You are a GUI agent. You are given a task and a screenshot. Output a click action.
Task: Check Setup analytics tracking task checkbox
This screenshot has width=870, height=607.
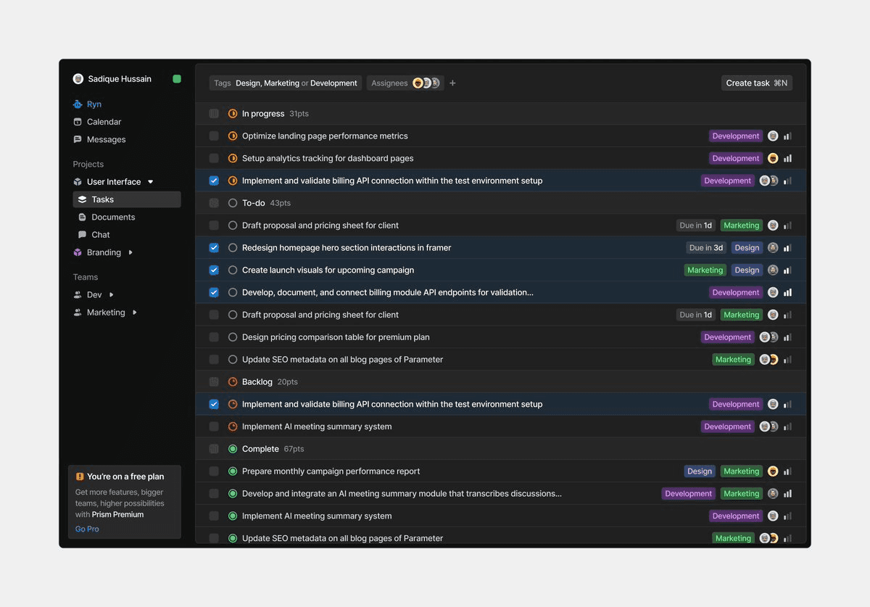click(214, 158)
